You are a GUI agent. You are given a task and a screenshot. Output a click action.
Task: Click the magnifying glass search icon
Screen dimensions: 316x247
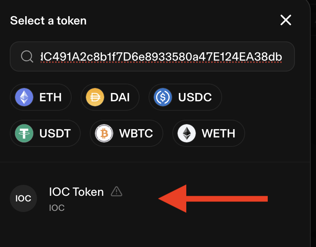pyautogui.click(x=27, y=56)
